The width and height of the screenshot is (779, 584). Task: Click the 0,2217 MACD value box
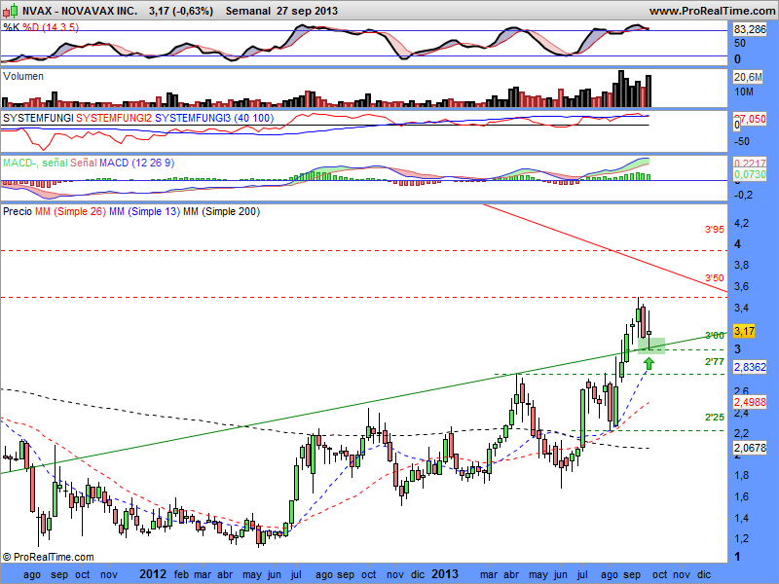pyautogui.click(x=750, y=163)
